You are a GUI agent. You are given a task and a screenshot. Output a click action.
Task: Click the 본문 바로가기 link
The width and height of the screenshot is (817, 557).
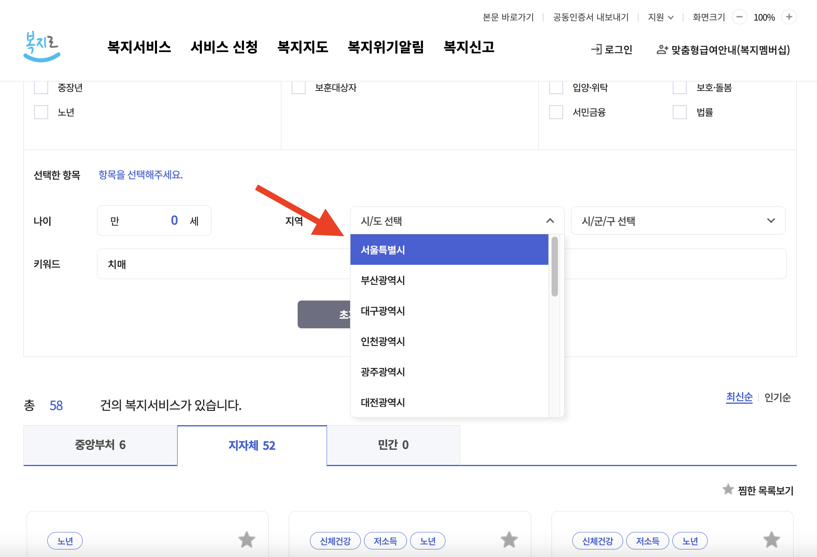pyautogui.click(x=508, y=17)
